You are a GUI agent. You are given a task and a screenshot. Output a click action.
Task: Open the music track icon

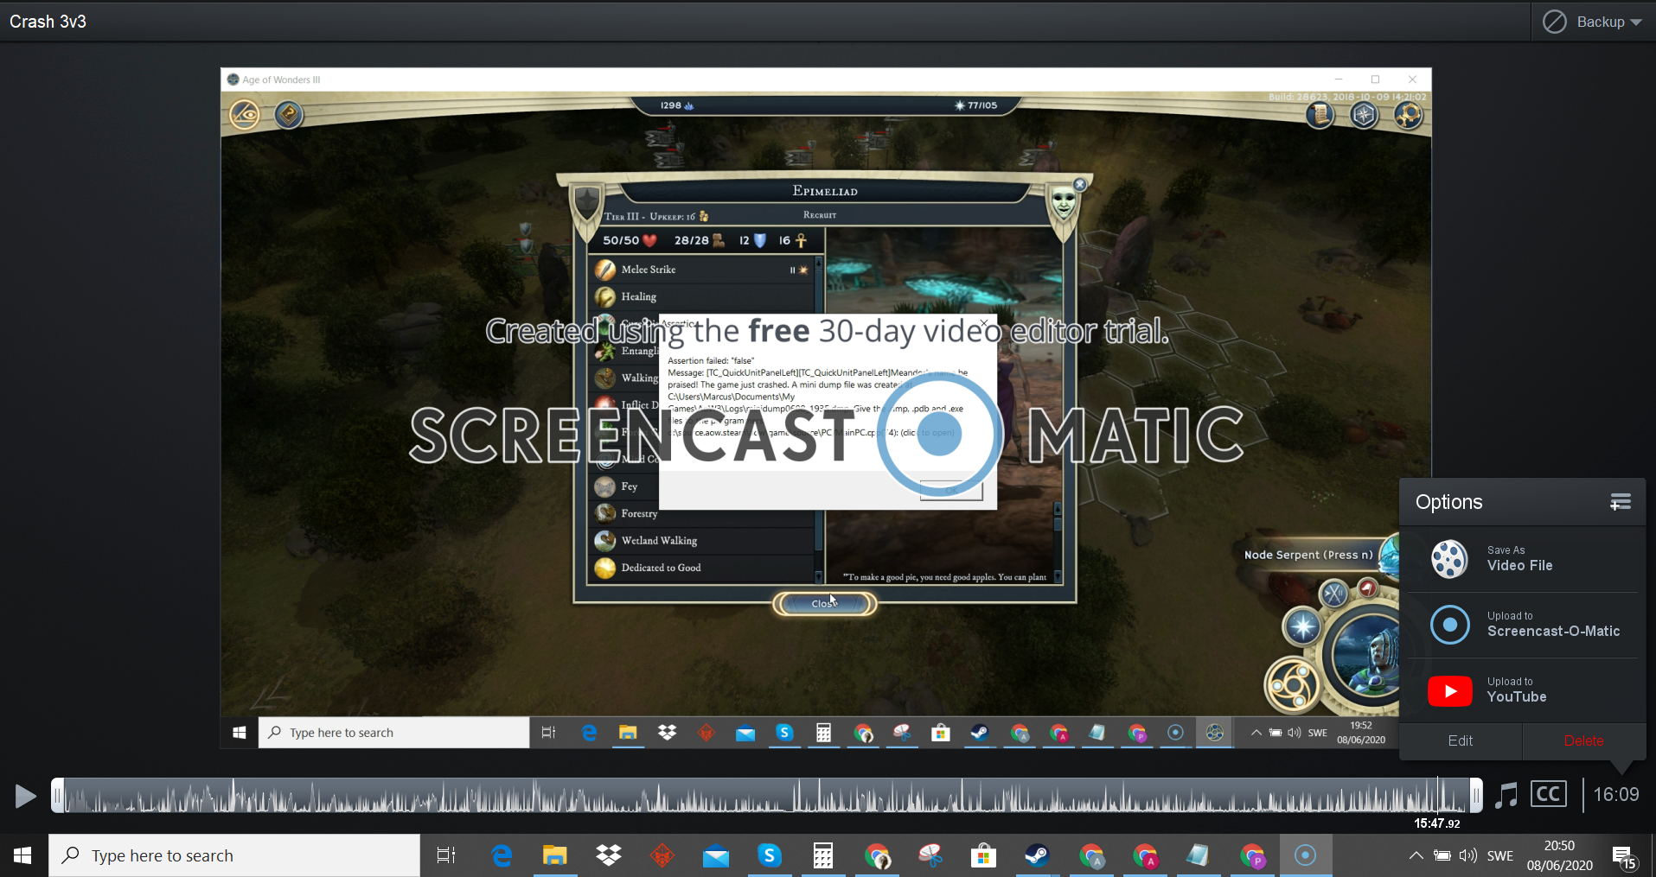(x=1506, y=795)
